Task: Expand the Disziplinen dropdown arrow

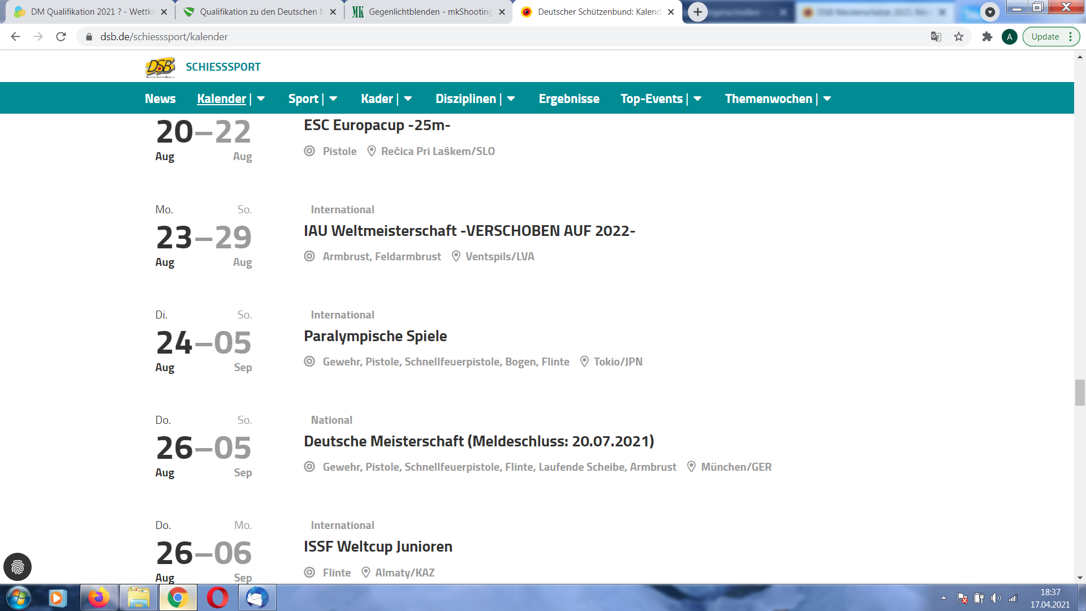Action: 511,98
